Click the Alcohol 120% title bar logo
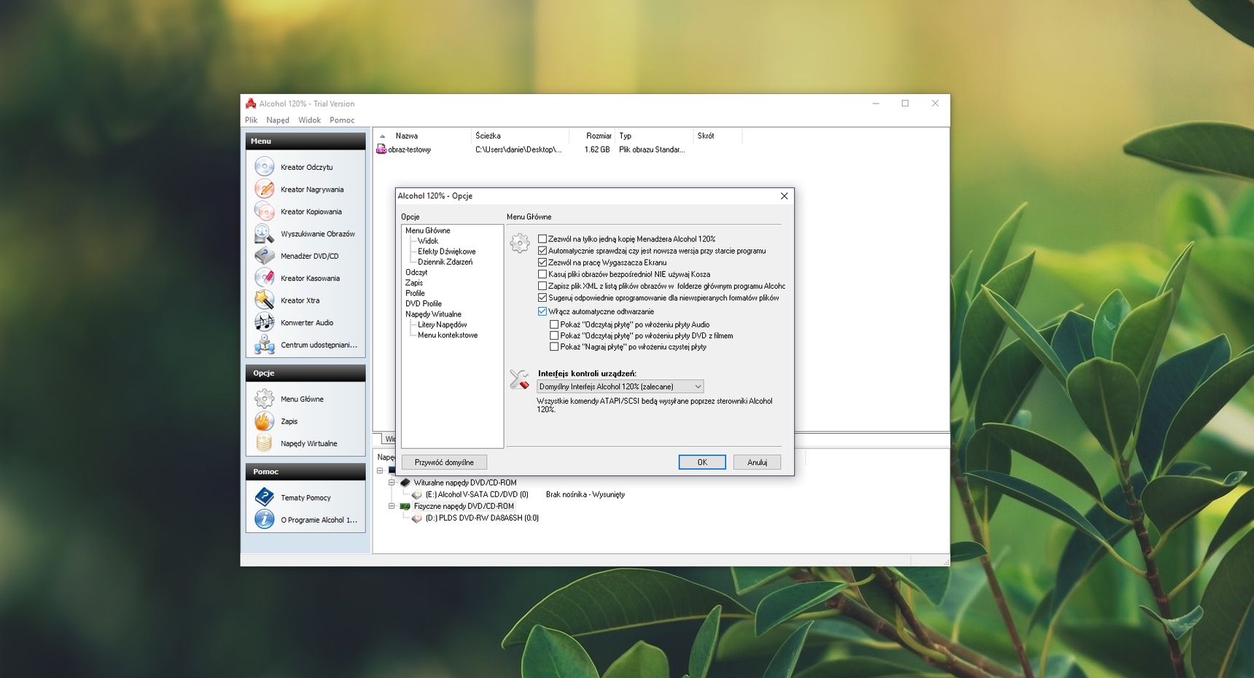 pyautogui.click(x=251, y=104)
